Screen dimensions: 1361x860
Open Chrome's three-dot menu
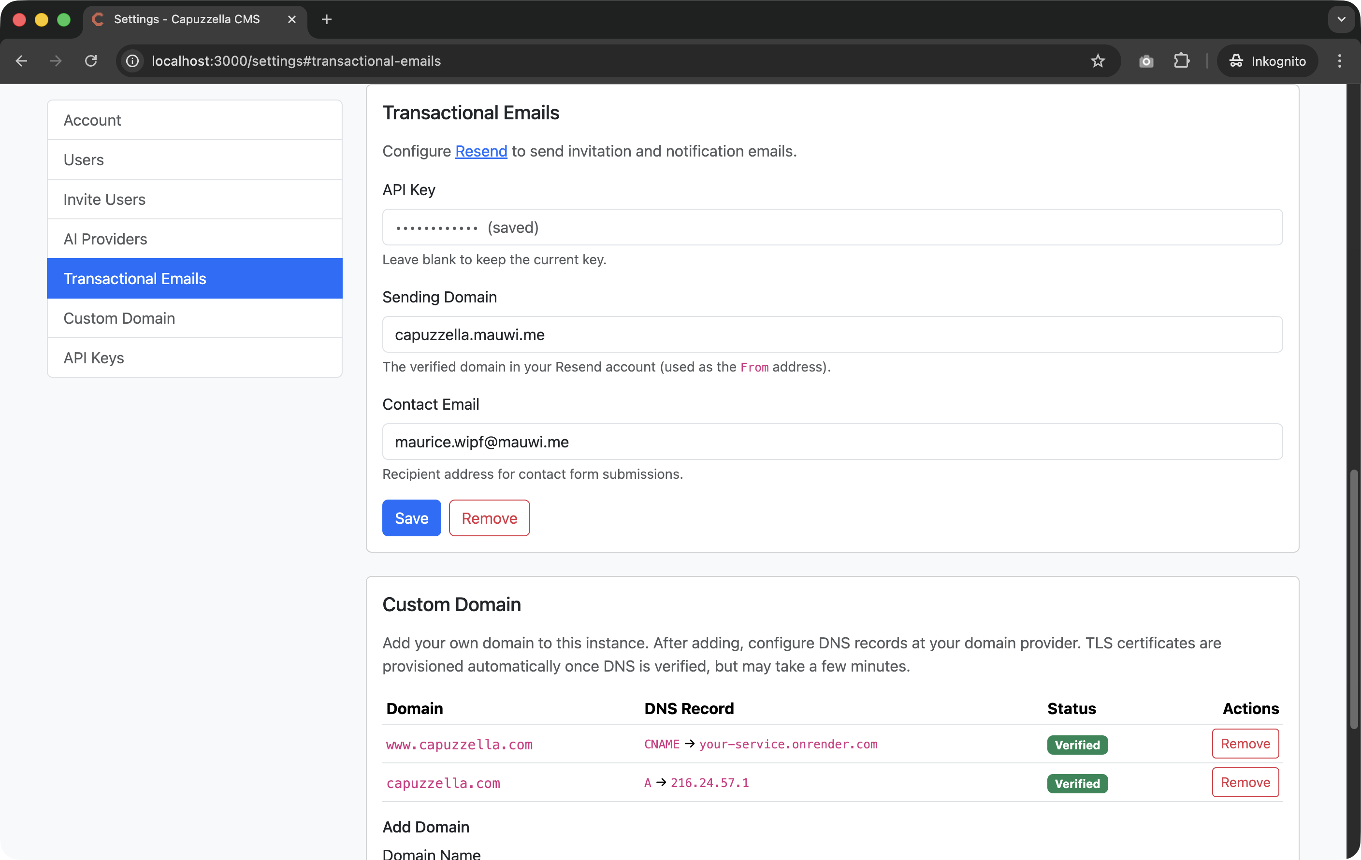pyautogui.click(x=1340, y=60)
